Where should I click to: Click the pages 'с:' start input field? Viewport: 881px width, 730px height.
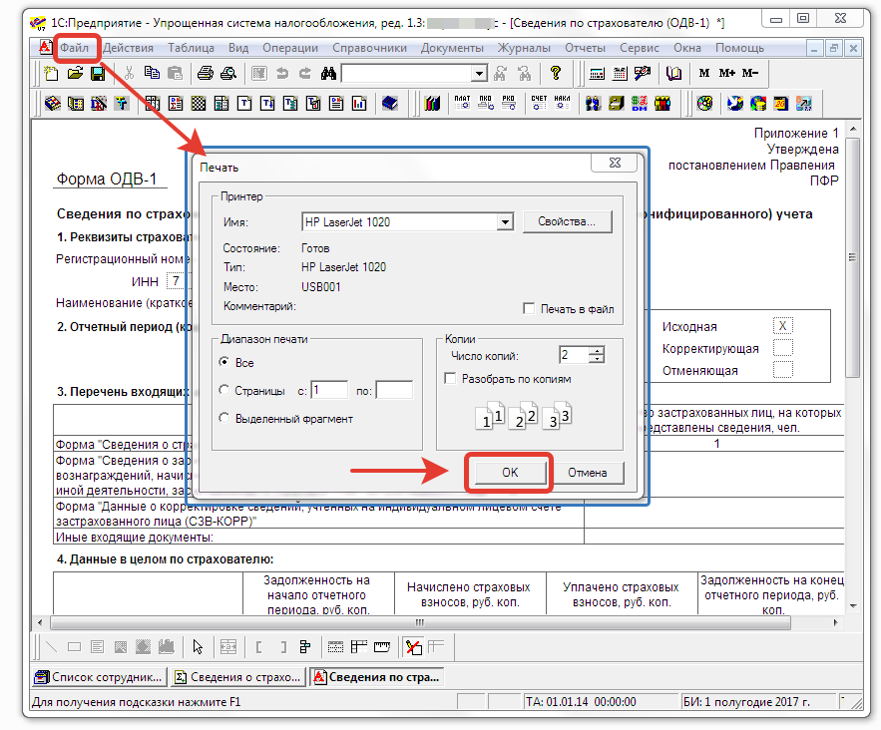pyautogui.click(x=329, y=390)
